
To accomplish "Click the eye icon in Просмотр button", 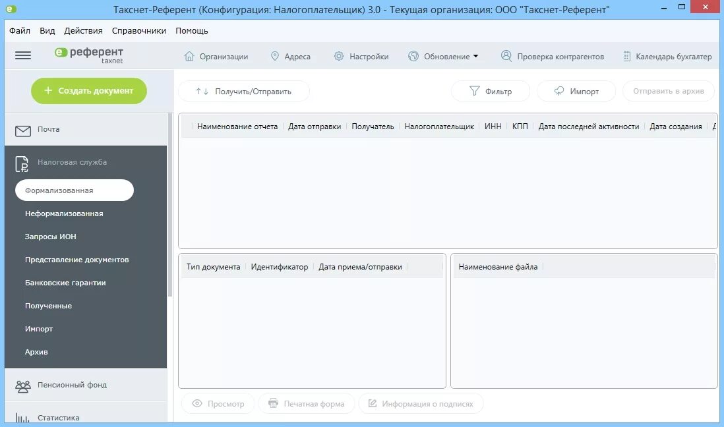I will pyautogui.click(x=197, y=403).
